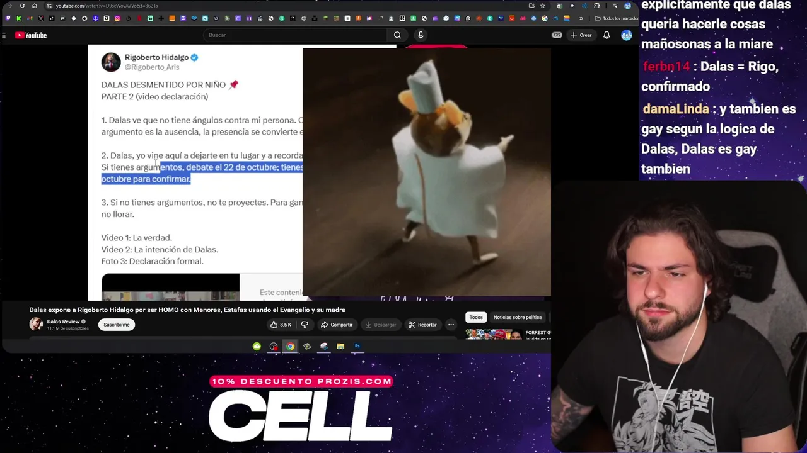Show hidden bookmarks with the double chevron
Viewport: 807px width, 453px height.
tap(581, 18)
